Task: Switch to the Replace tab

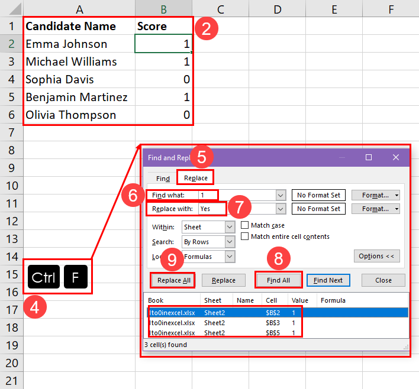Action: click(x=195, y=178)
